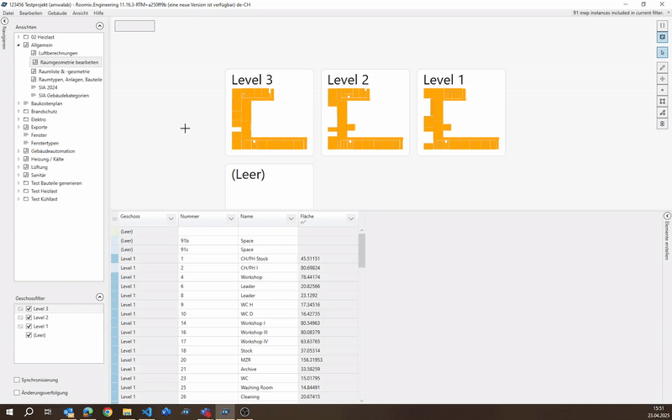Screen dimensions: 672x420
Task: Click the trash delete tool icon
Action: pyautogui.click(x=663, y=123)
